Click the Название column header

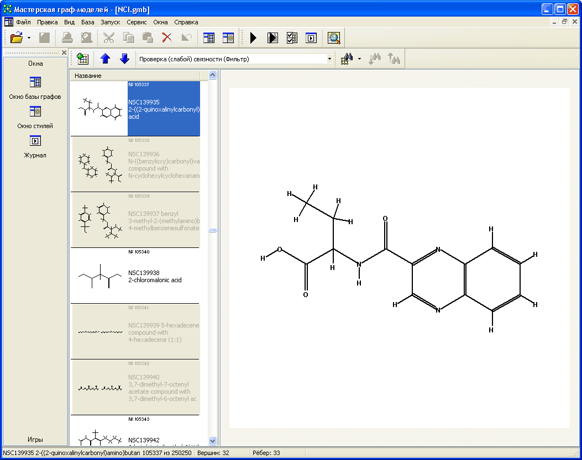(x=135, y=76)
